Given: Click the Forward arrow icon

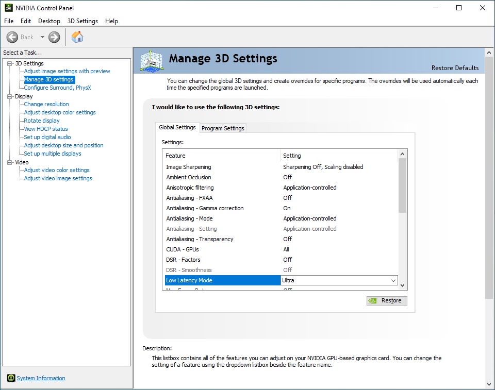Looking at the screenshot, I should pos(54,37).
